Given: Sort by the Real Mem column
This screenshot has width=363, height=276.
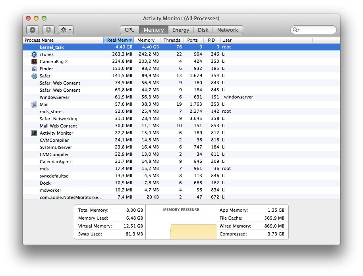Looking at the screenshot, I should click(118, 40).
